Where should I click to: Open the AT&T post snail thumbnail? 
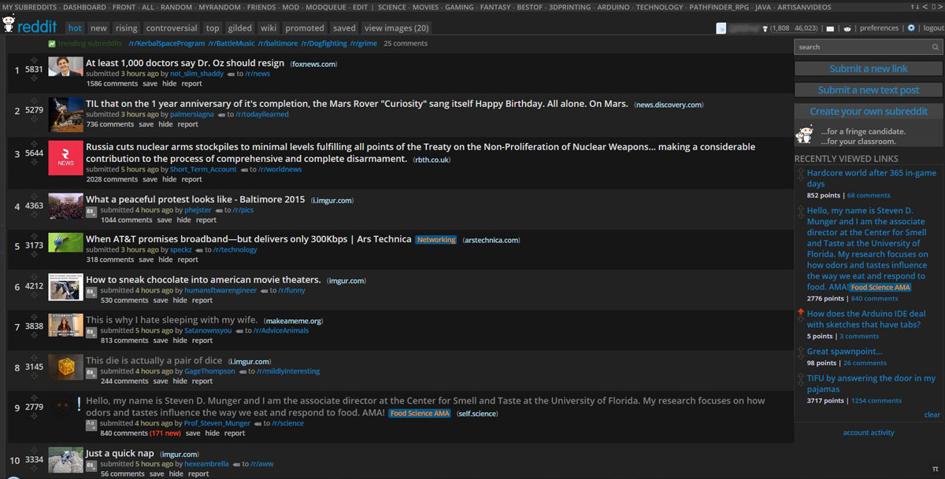[x=65, y=242]
